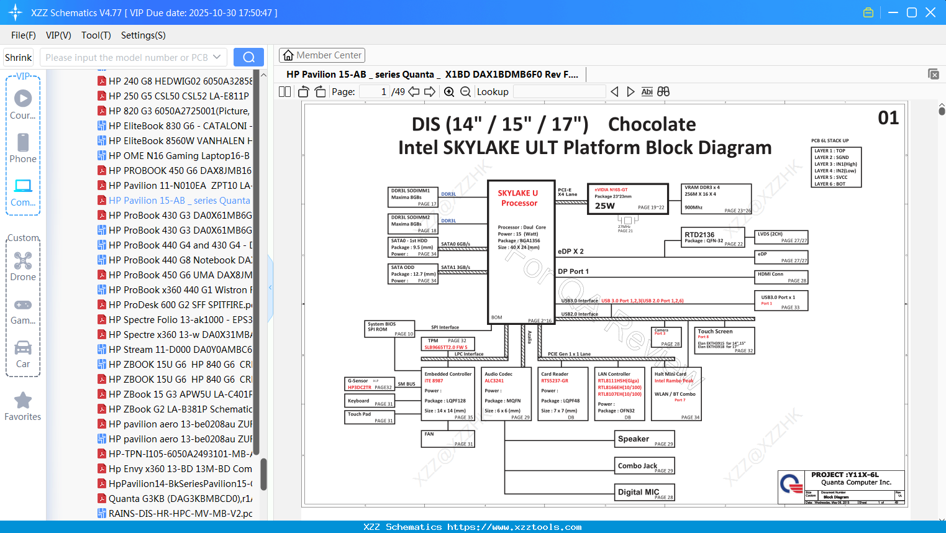946x533 pixels.
Task: Select the HP Pavilion 15-AB document tab
Action: tap(432, 75)
